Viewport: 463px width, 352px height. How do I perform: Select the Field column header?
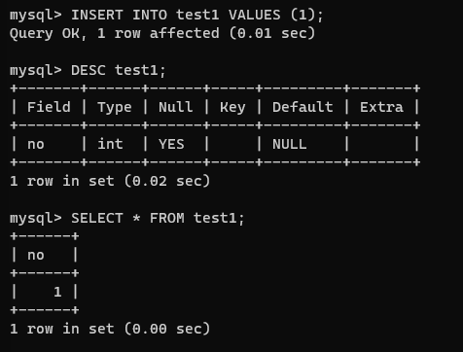point(49,107)
